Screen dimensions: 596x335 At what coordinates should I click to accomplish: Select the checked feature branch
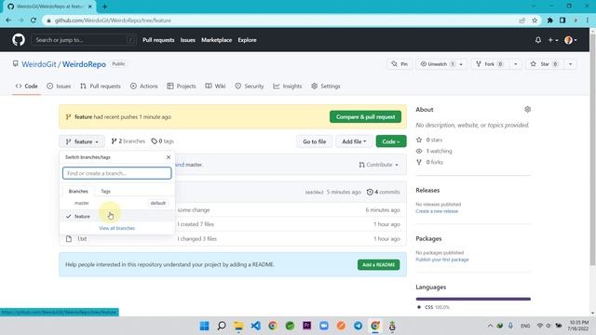(117, 216)
